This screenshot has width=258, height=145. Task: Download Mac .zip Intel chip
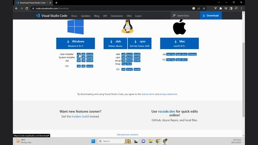coord(171,54)
